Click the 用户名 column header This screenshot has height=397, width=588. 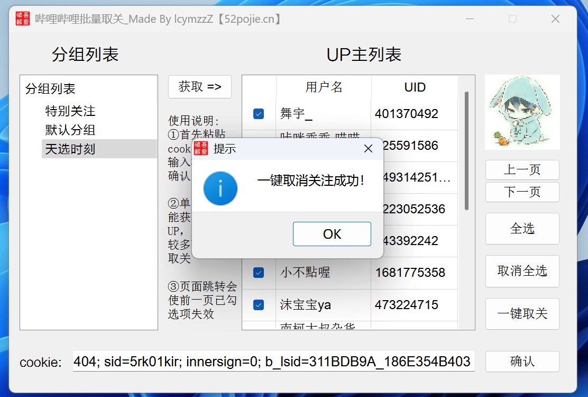[x=324, y=87]
